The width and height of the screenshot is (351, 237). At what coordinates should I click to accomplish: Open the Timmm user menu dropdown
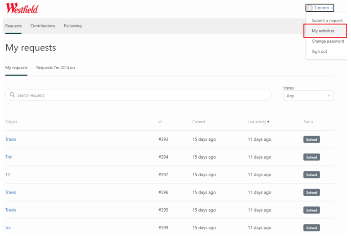pyautogui.click(x=321, y=8)
